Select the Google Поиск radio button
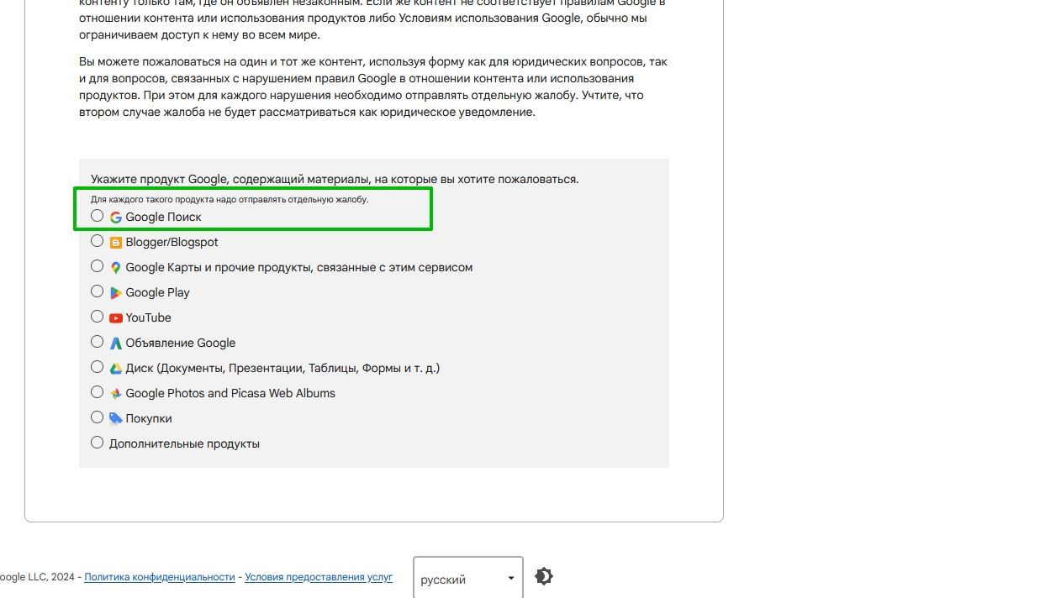1040x598 pixels. tap(98, 216)
